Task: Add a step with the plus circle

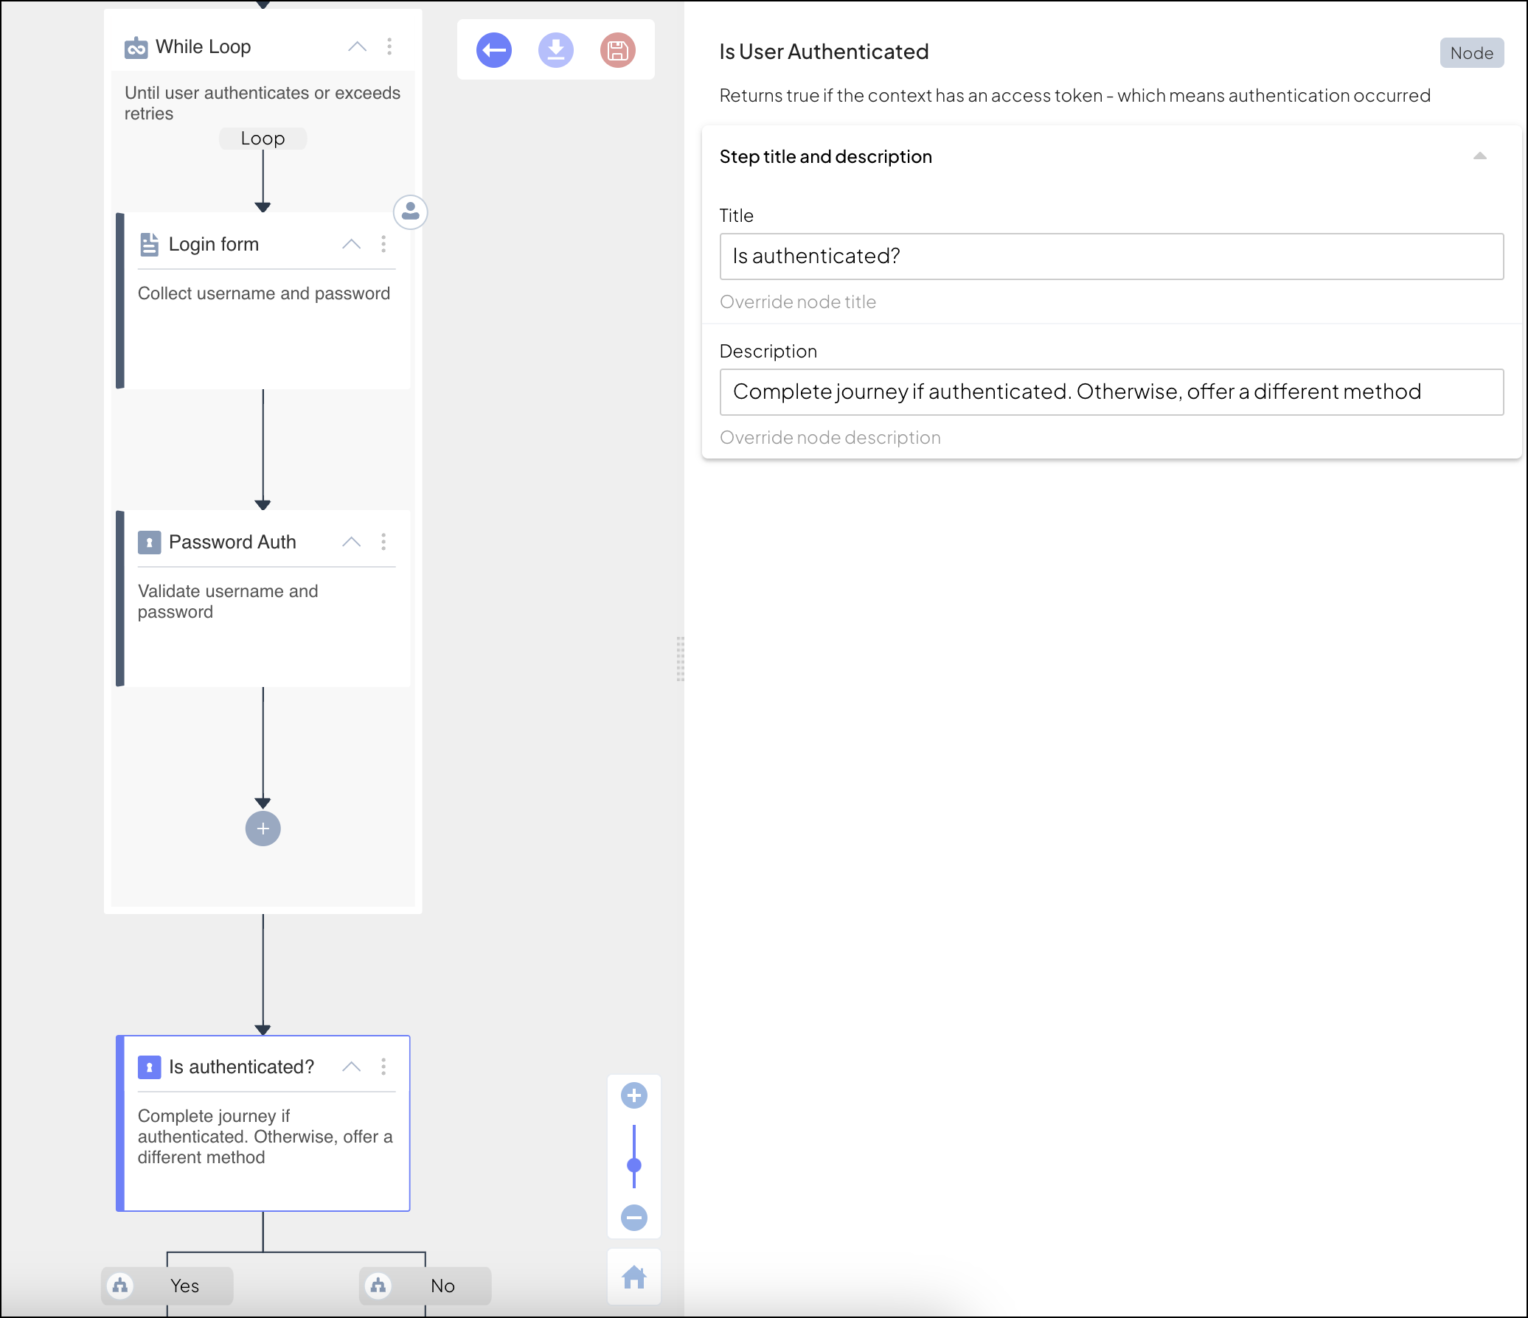Action: point(263,829)
